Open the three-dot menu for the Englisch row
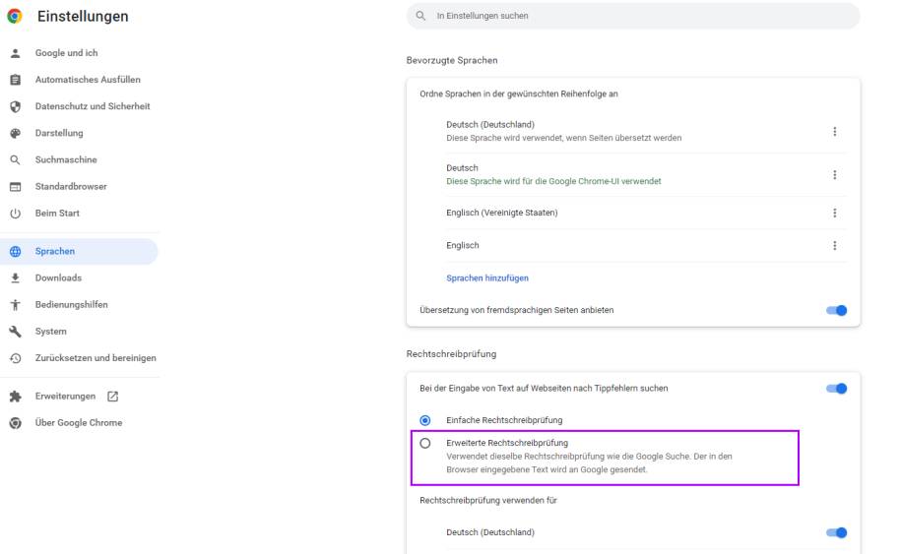The image size is (901, 554). coord(834,246)
